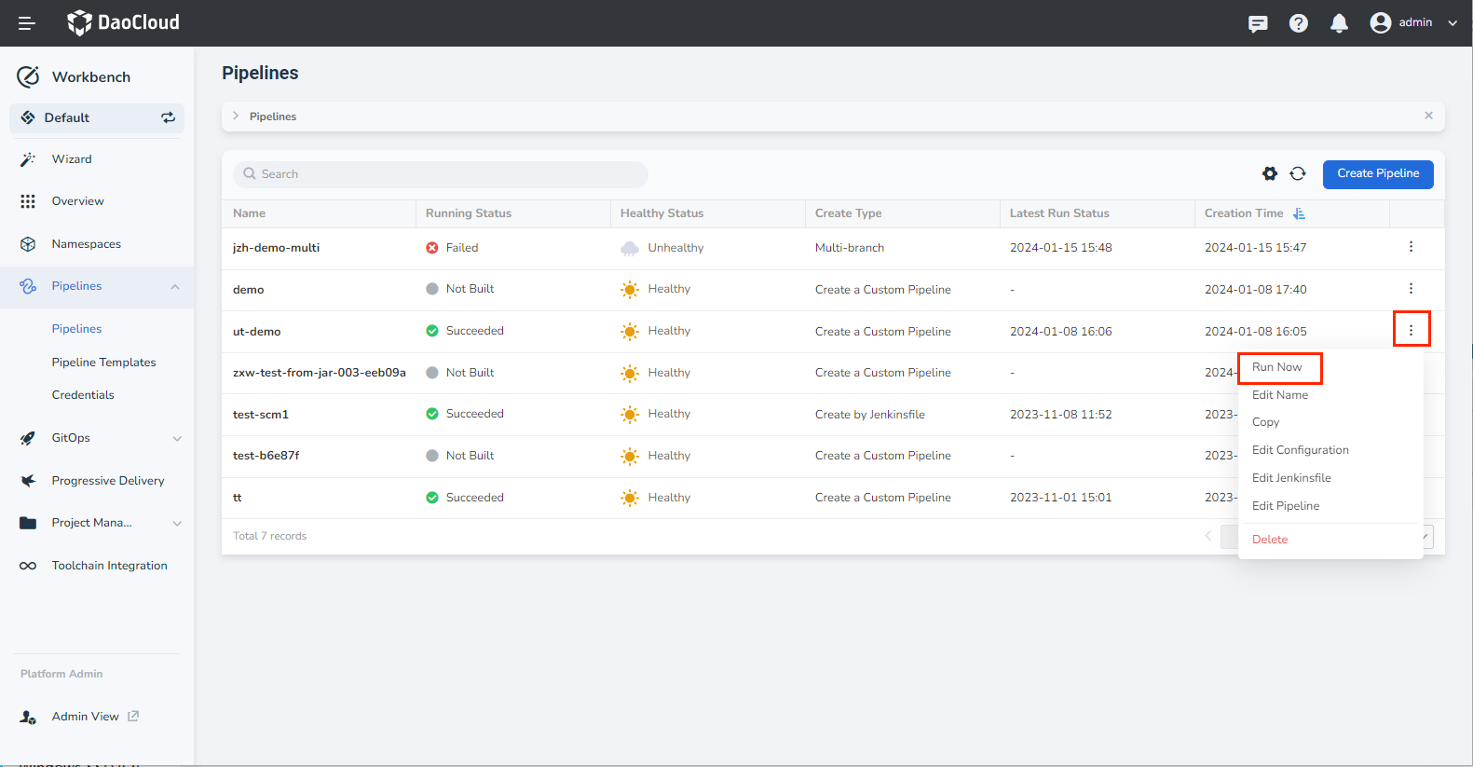Open the notifications bell
The height and width of the screenshot is (767, 1473).
1339,23
